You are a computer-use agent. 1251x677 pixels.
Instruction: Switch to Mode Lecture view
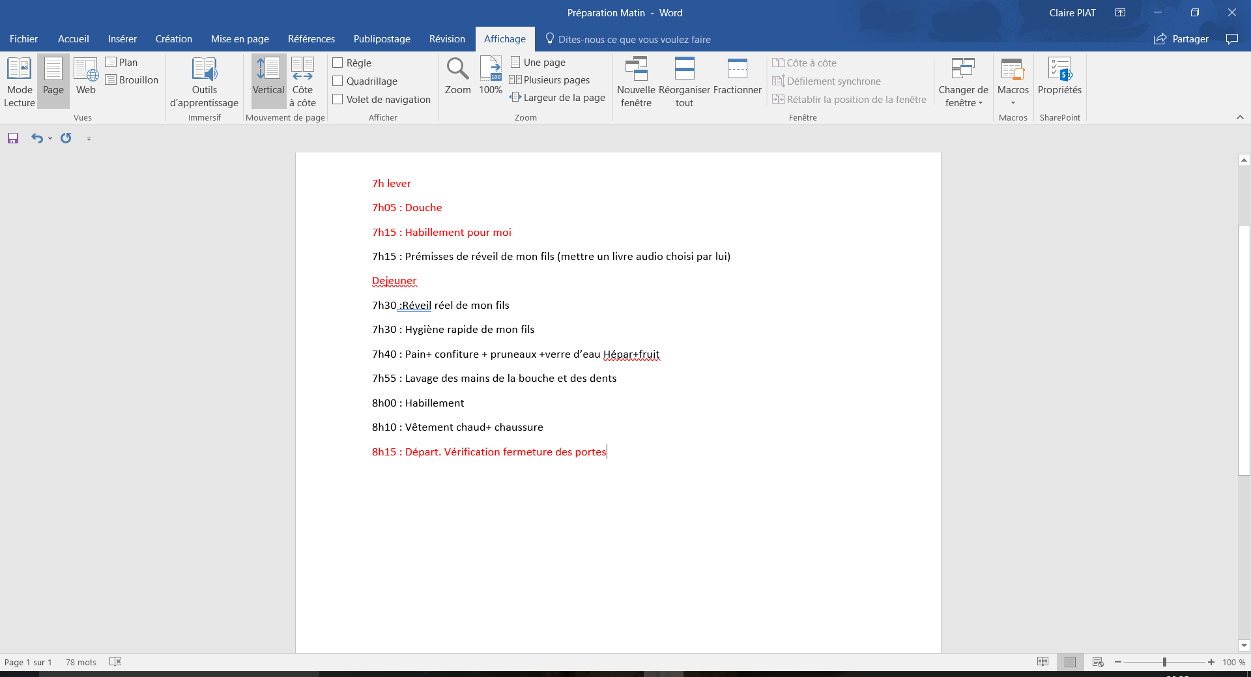[x=20, y=81]
